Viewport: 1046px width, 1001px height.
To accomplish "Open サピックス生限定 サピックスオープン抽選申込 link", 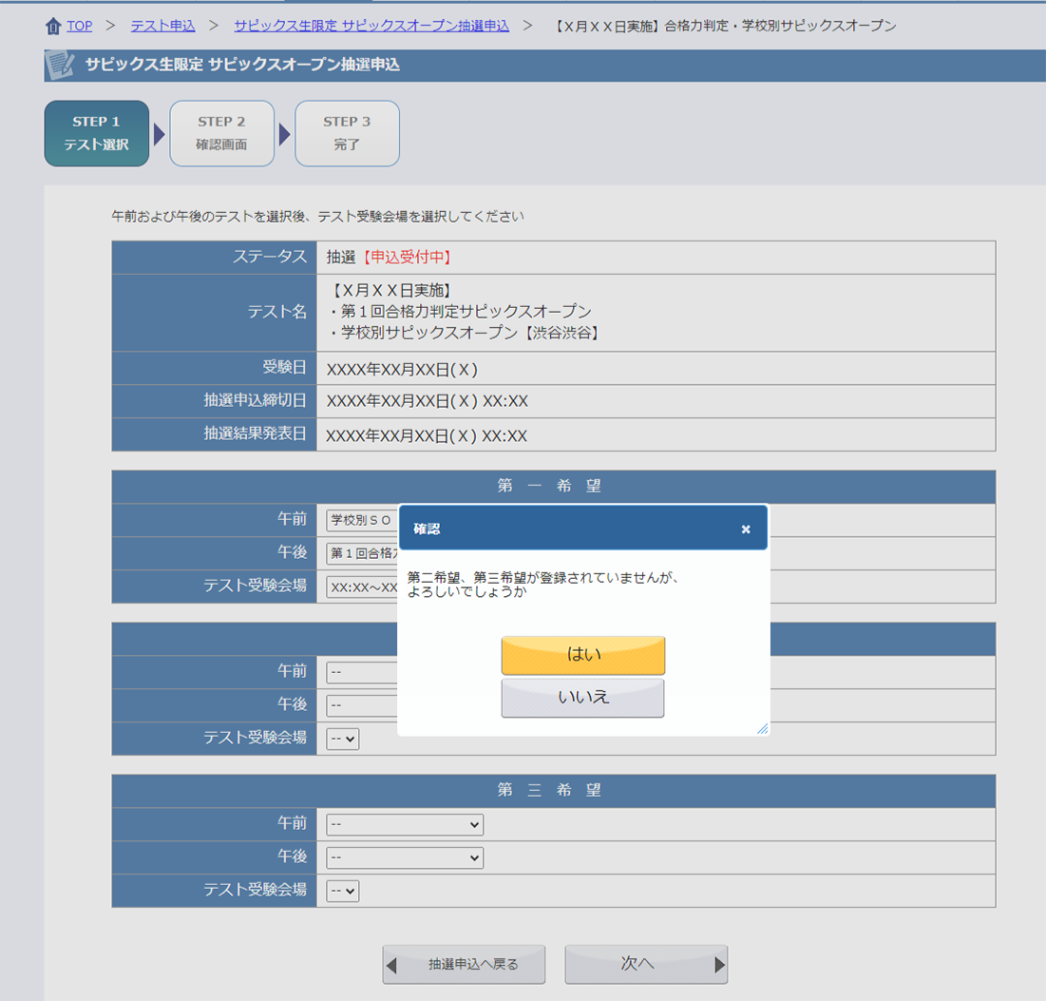I will 371,26.
